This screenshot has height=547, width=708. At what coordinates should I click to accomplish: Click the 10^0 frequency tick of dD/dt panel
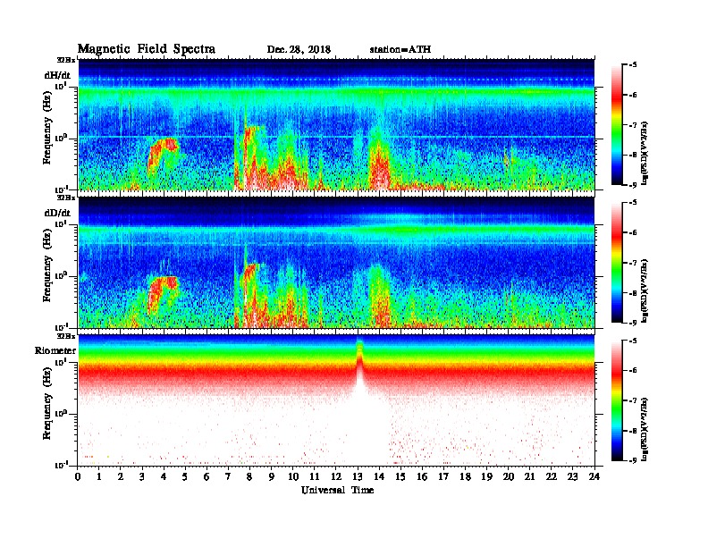61,275
